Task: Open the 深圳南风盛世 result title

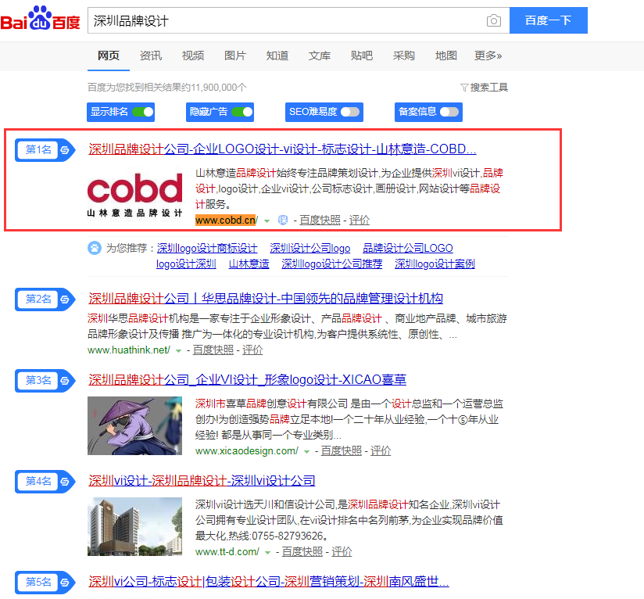Action: 269,581
